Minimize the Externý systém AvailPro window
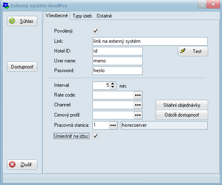 point(202,4)
